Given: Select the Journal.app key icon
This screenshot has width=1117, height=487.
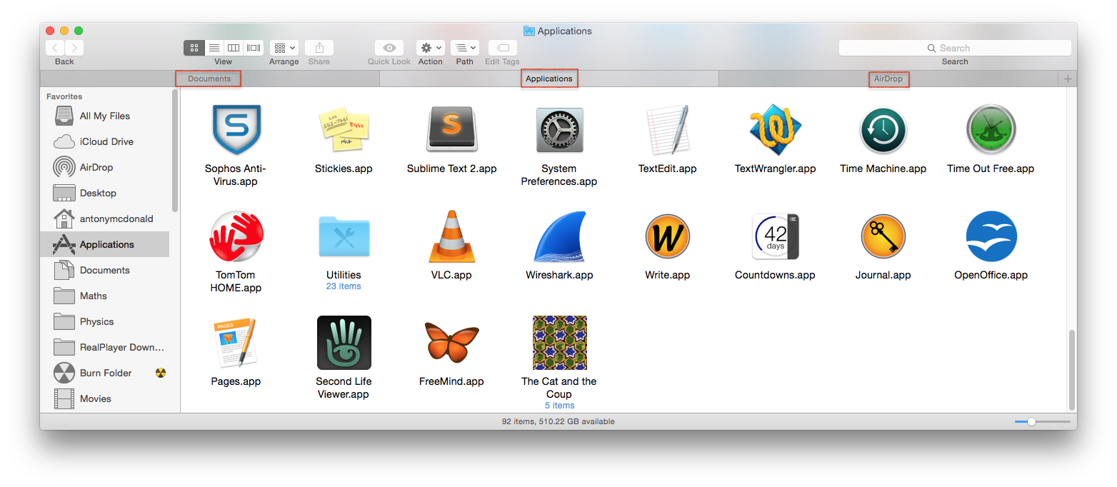Looking at the screenshot, I should click(x=883, y=236).
